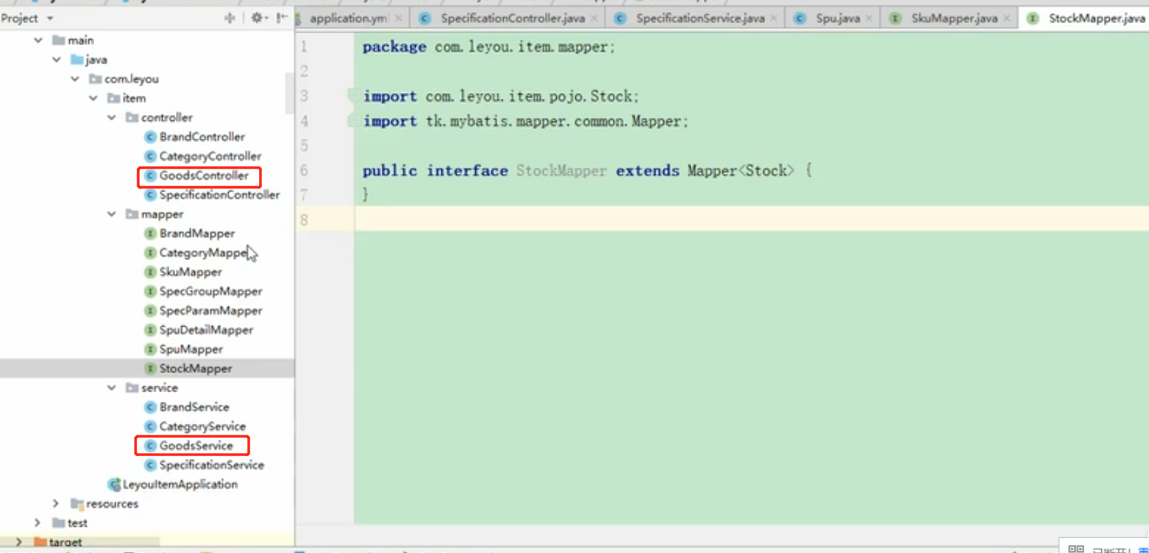Collapse the item package
This screenshot has height=553, width=1149.
(93, 98)
